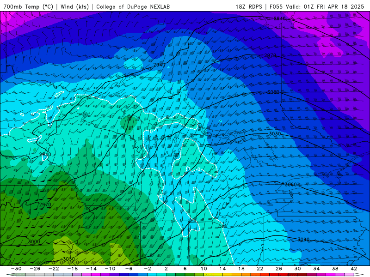370x277 pixels.
Task: Click the red legend swatch below 22
Action: pyautogui.click(x=265, y=275)
